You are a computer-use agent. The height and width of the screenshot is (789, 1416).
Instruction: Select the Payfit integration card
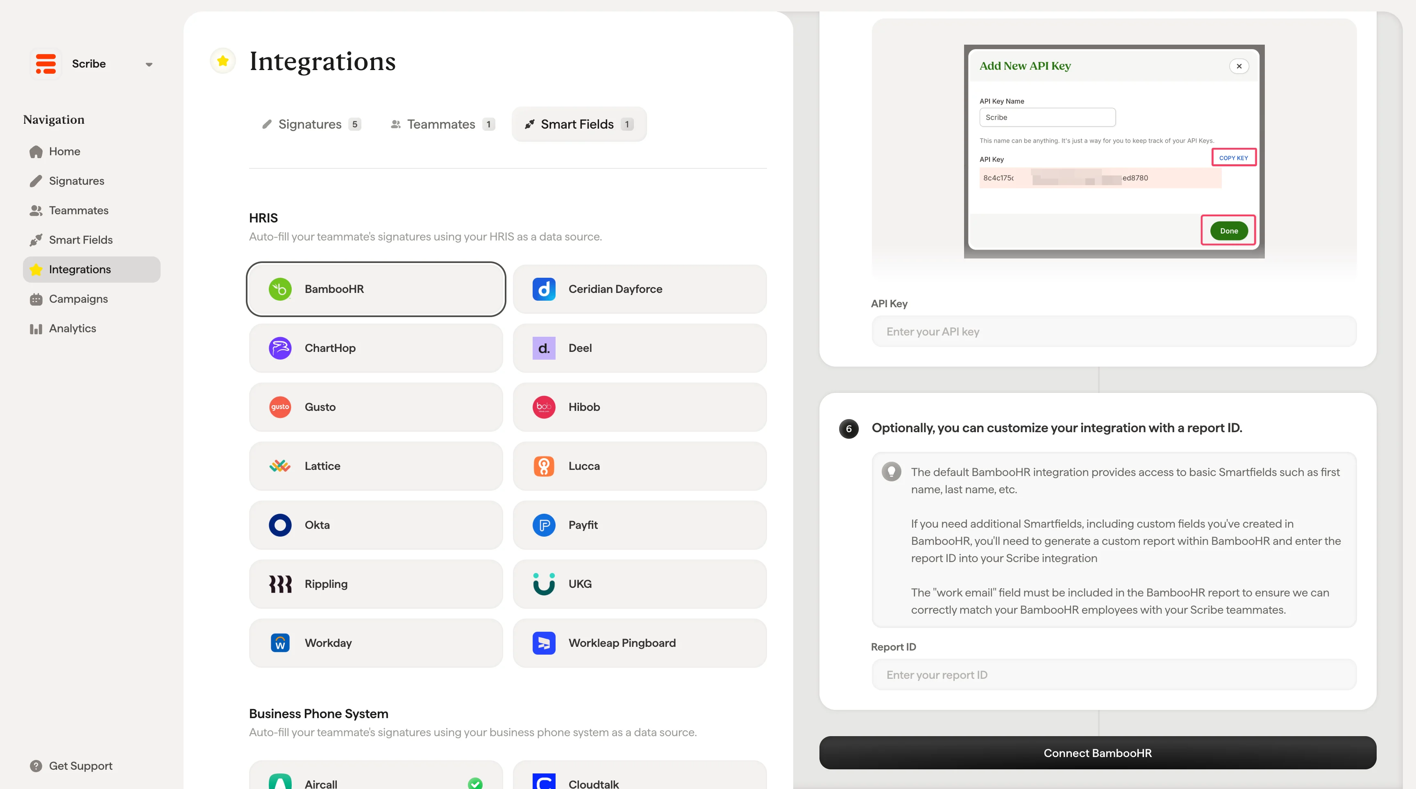click(639, 525)
